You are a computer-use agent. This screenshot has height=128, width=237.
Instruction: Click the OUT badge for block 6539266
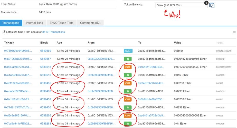click(x=128, y=116)
